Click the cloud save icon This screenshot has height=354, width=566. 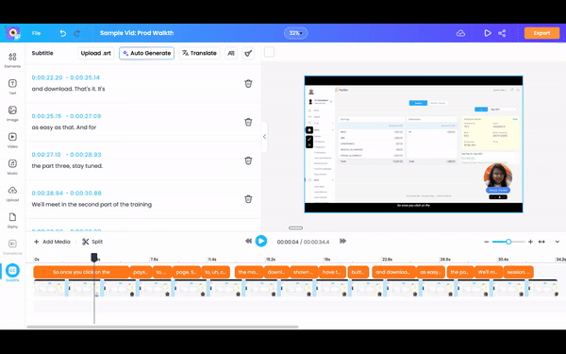click(460, 33)
